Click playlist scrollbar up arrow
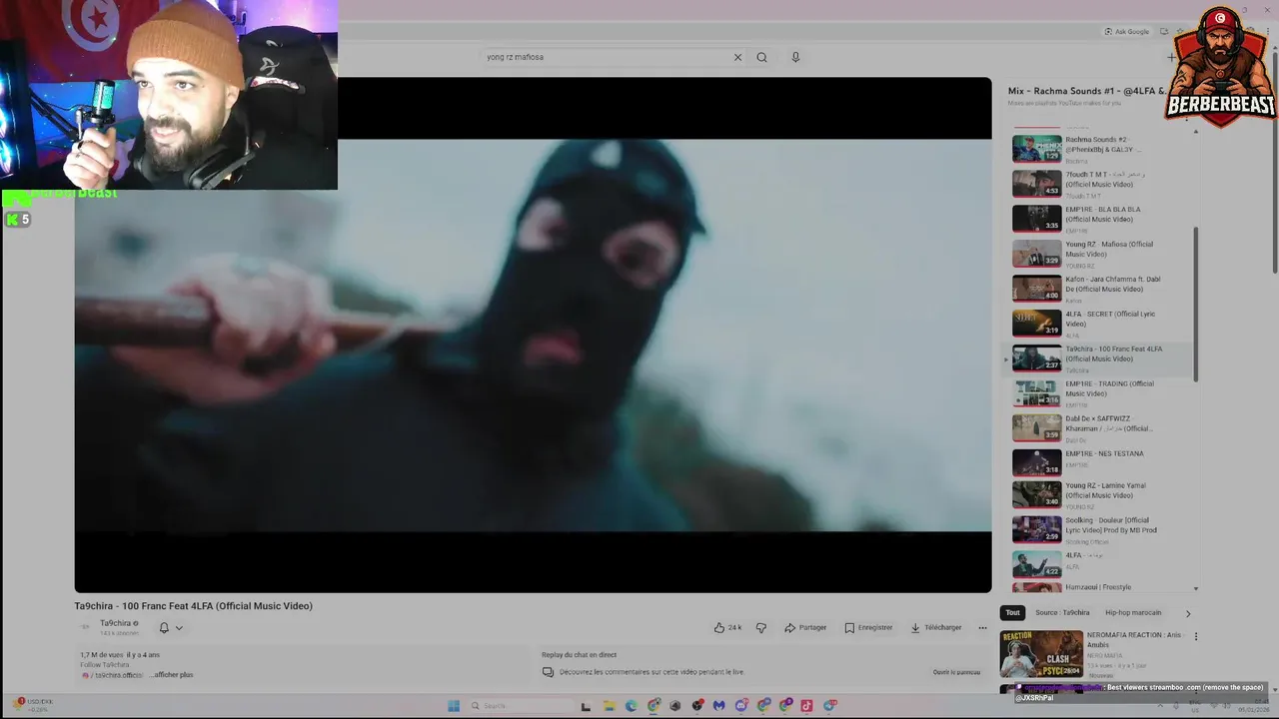Screen dimensions: 1279x719 tap(1196, 131)
